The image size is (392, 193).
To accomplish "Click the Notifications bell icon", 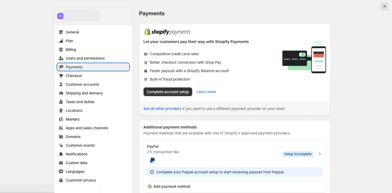I will pyautogui.click(x=61, y=154).
